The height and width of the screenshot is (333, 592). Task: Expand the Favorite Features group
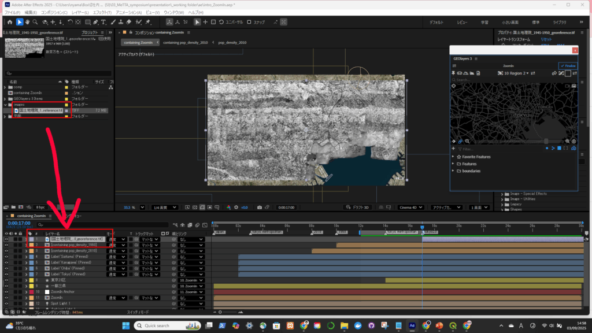(x=453, y=157)
